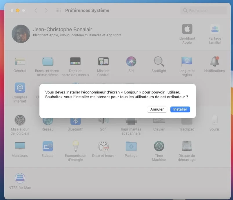The image size is (233, 200).
Task: Click the Rechercher search field
Action: pyautogui.click(x=203, y=10)
